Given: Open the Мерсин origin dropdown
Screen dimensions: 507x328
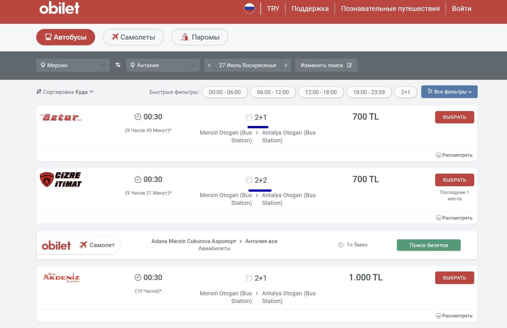Looking at the screenshot, I should (x=73, y=65).
